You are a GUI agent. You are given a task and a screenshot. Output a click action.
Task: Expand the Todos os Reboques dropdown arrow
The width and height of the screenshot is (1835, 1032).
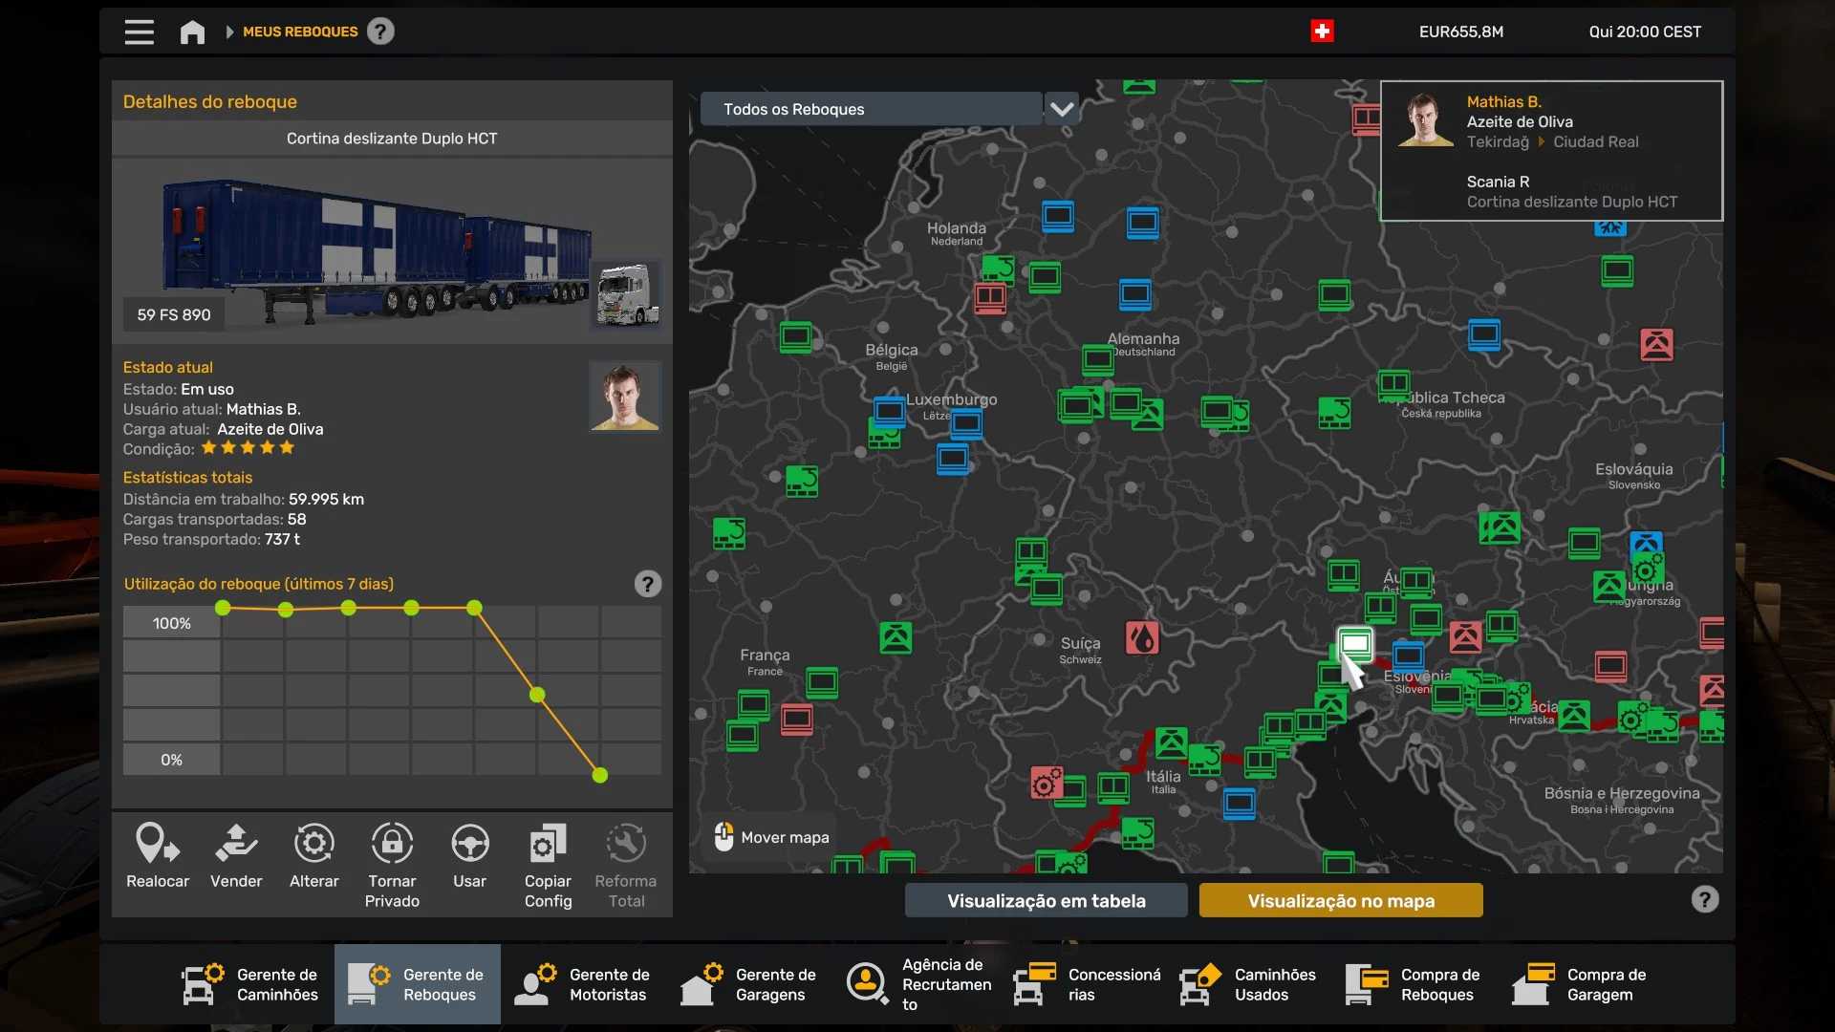click(1062, 109)
